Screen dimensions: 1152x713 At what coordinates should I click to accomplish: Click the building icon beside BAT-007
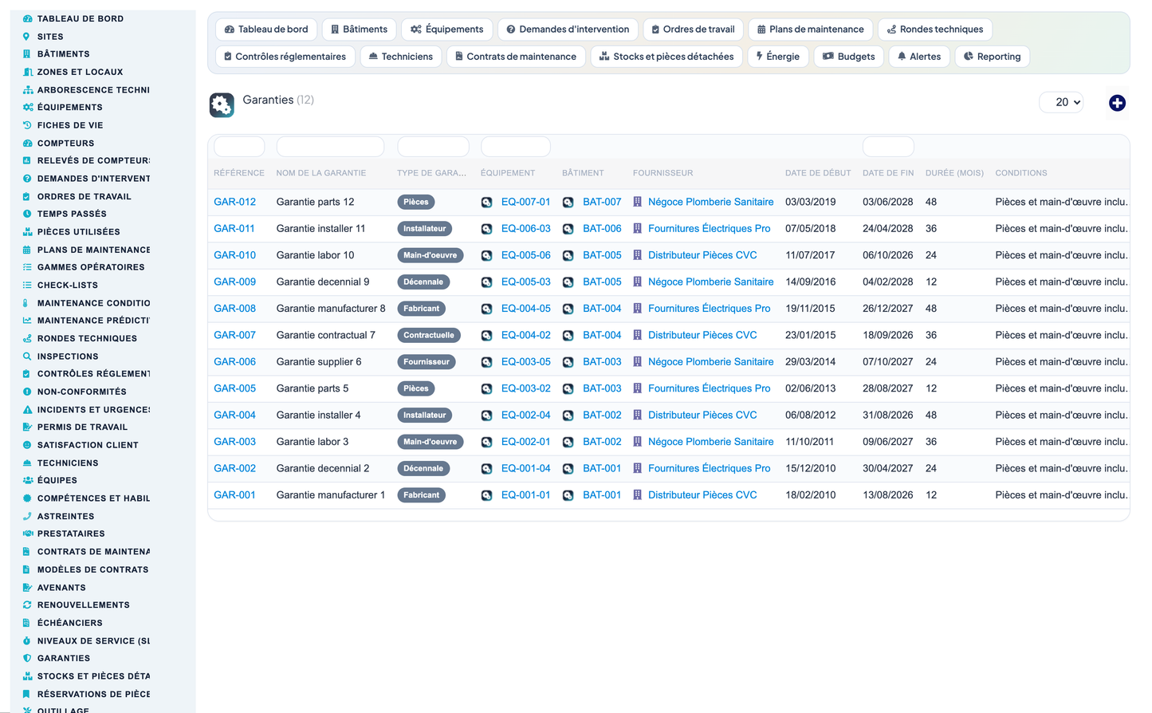click(x=568, y=203)
